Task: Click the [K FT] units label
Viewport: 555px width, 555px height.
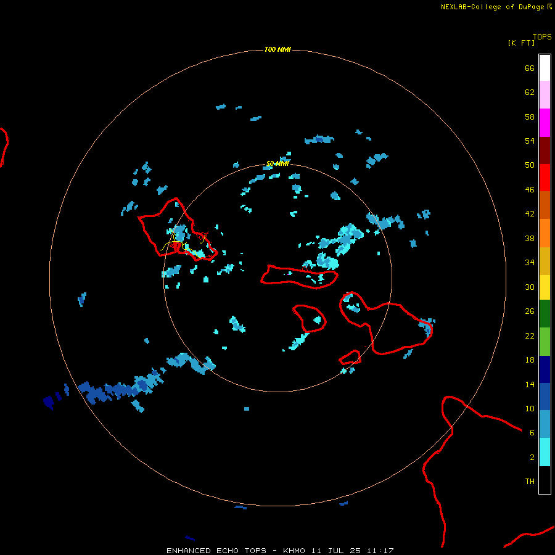Action: click(521, 43)
